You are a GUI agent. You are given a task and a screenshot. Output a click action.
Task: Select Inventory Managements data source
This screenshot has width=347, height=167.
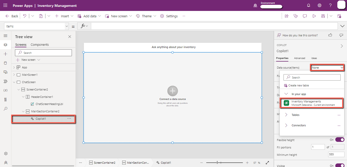click(x=312, y=103)
